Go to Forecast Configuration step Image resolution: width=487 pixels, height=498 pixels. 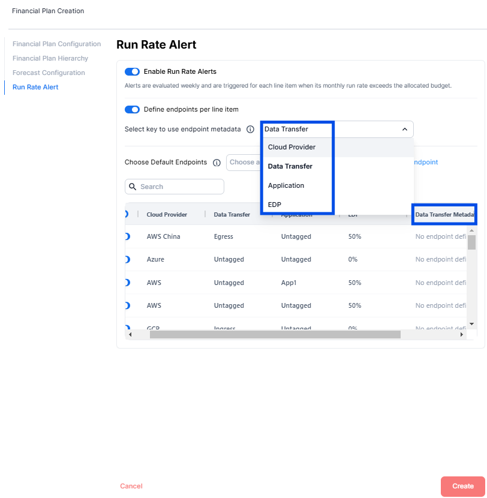click(49, 73)
